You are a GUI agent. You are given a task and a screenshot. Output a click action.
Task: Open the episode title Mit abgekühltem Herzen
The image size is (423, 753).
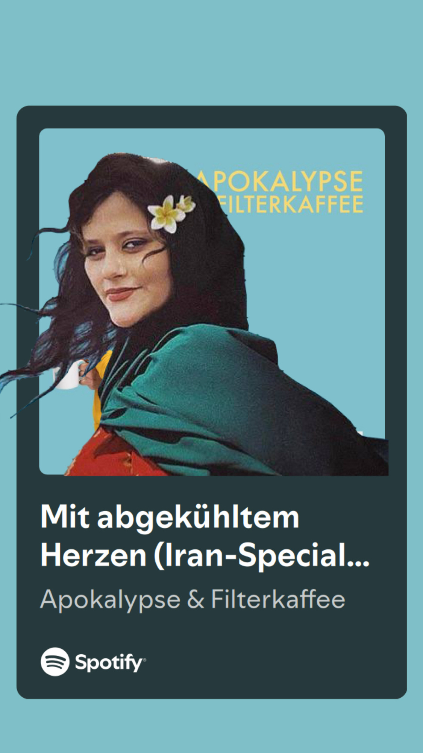click(205, 536)
